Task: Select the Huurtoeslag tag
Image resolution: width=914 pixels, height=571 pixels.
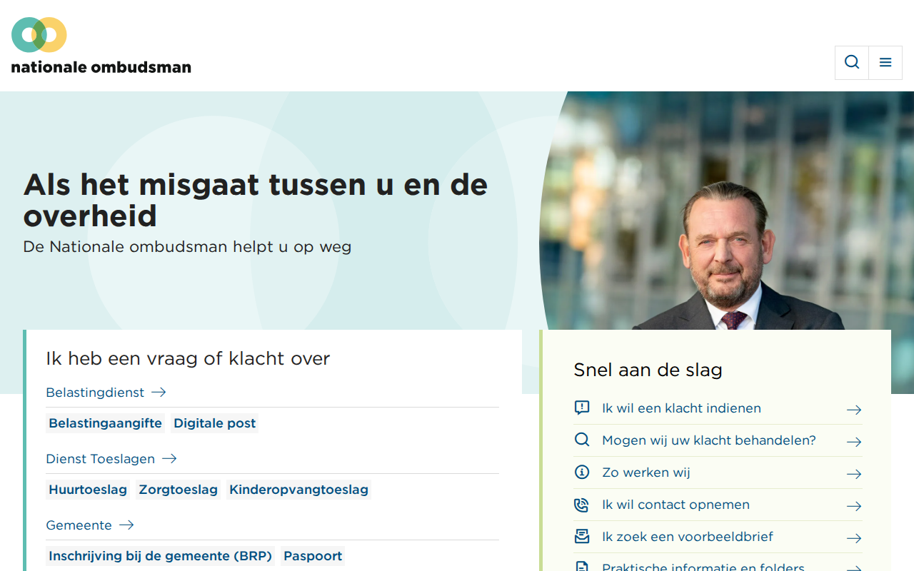Action: 88,490
